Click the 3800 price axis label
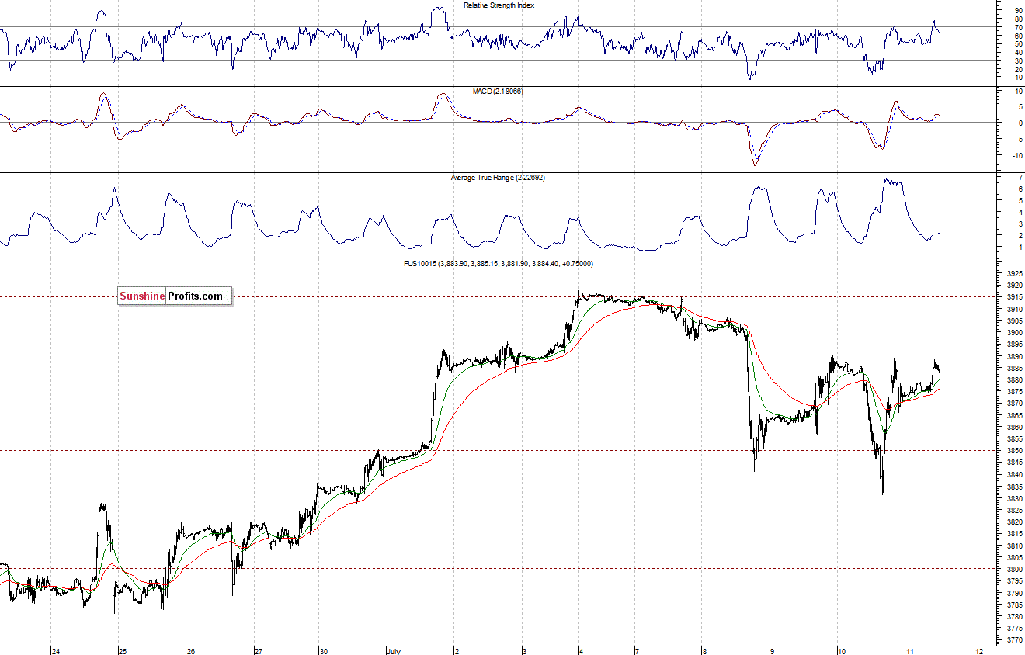 [x=1014, y=569]
